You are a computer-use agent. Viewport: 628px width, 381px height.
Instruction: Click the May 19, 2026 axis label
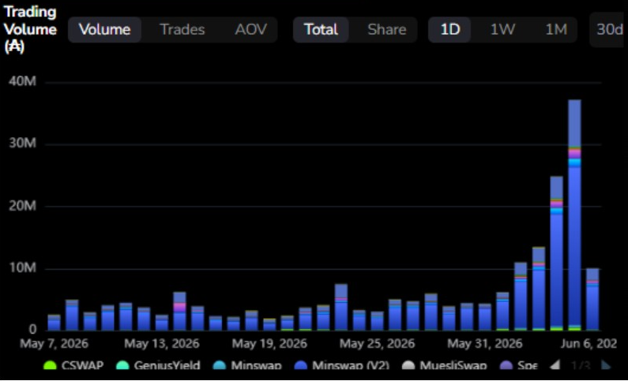tap(269, 343)
